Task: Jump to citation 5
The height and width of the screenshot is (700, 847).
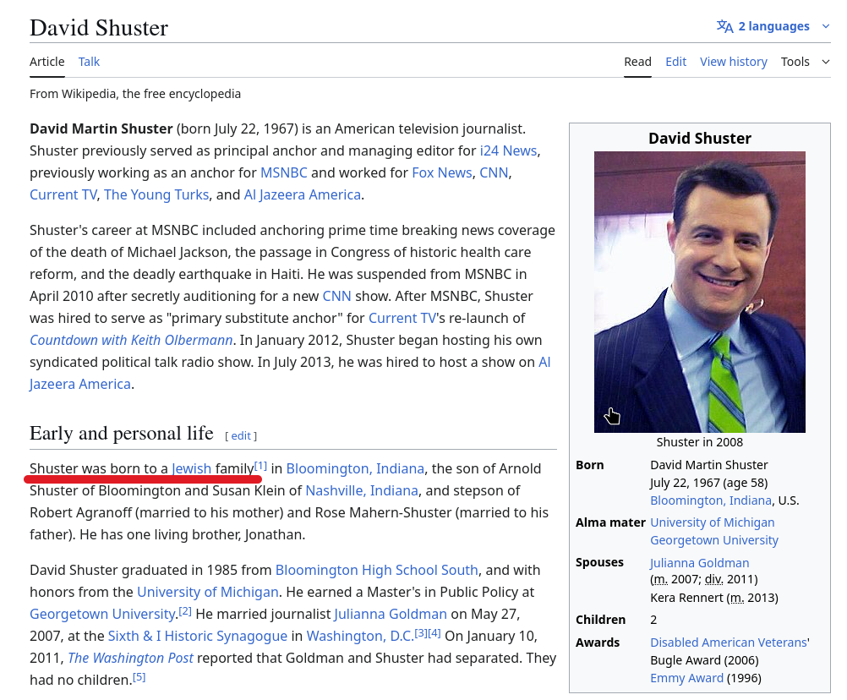Action: coord(139,677)
